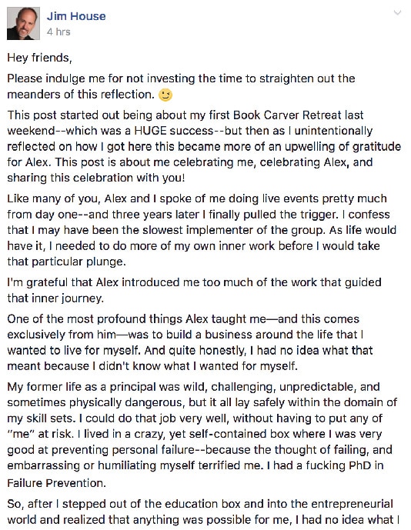Click the 'Hey friends,' greeting line
The image size is (411, 530).
(x=39, y=58)
